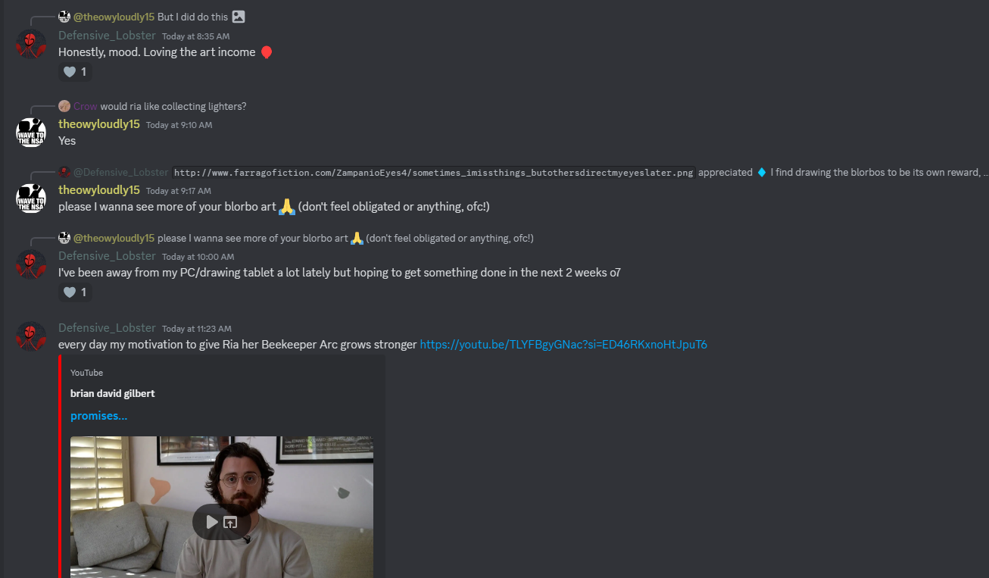
Task: Open the 'promises...' video title link
Action: [x=98, y=416]
